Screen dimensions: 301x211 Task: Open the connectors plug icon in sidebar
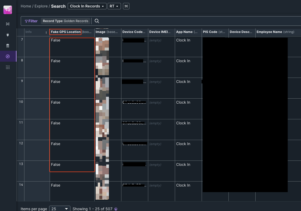click(x=8, y=35)
